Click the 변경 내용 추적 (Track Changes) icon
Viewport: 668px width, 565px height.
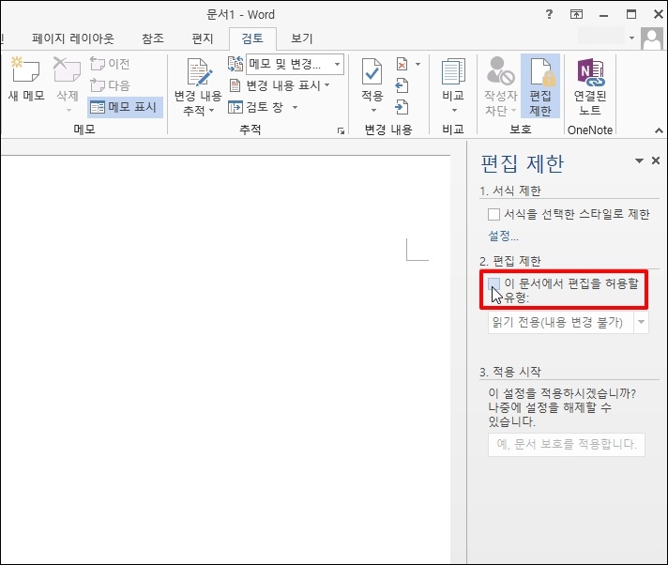coord(199,72)
